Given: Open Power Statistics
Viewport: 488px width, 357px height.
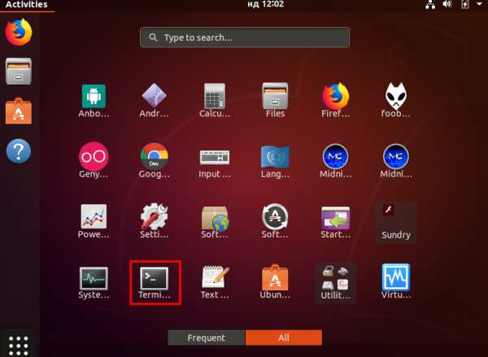Looking at the screenshot, I should [x=94, y=221].
